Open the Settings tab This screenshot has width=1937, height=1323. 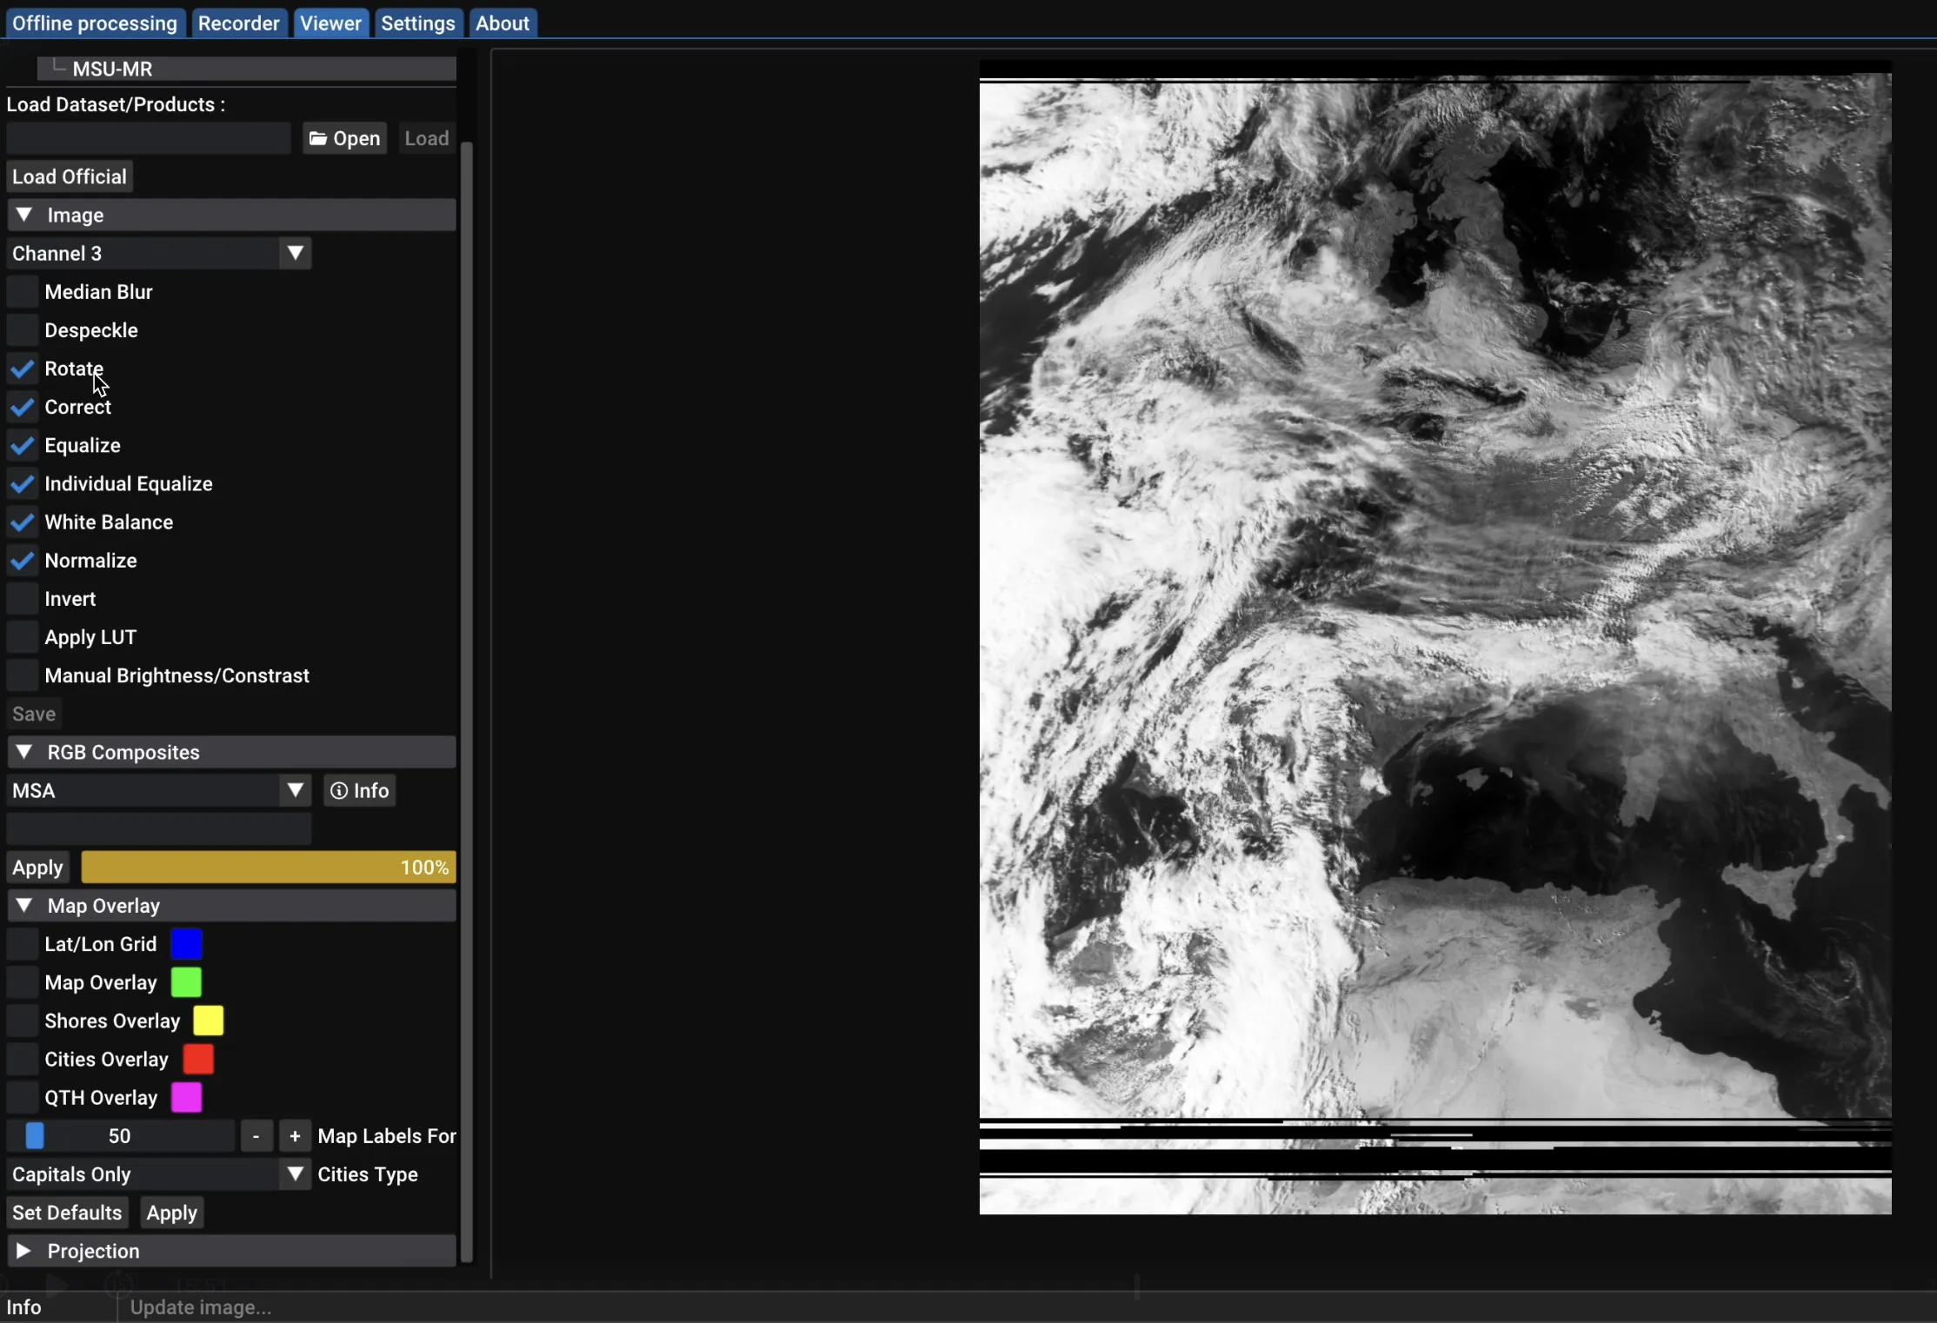point(417,23)
